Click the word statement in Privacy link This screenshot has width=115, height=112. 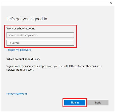(21, 94)
